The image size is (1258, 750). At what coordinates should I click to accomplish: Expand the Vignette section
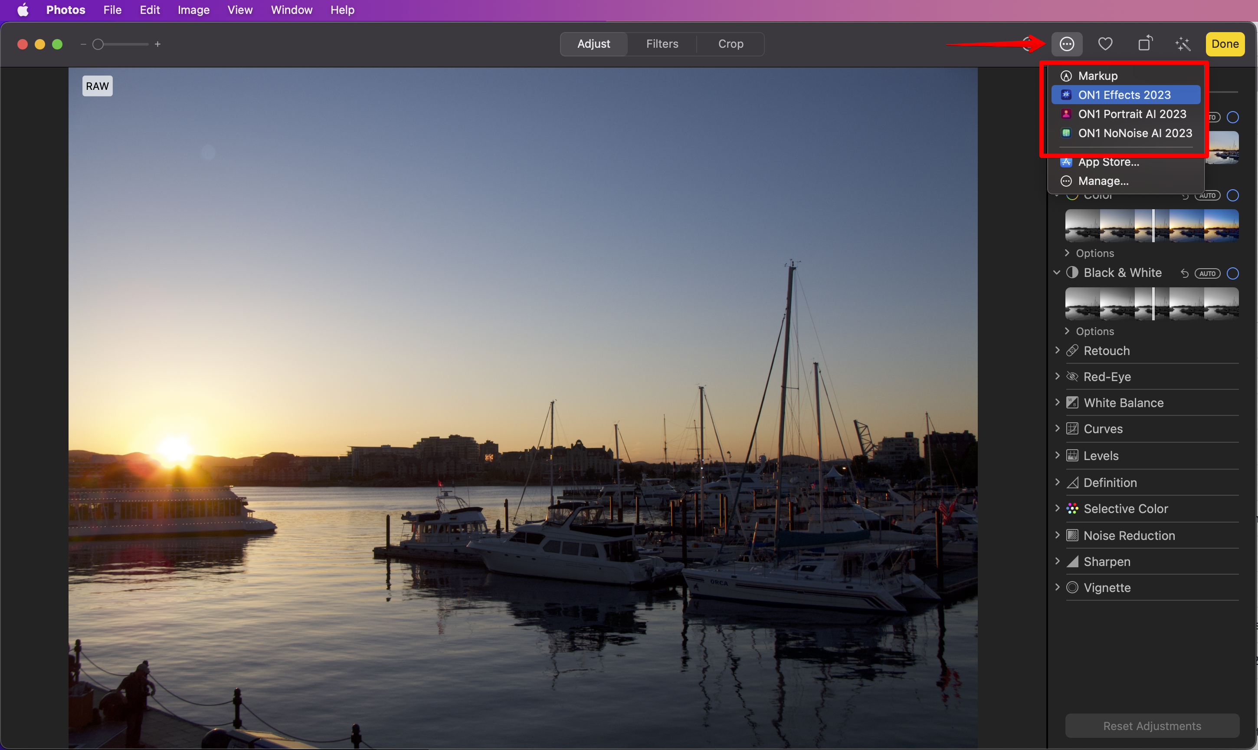tap(1057, 587)
